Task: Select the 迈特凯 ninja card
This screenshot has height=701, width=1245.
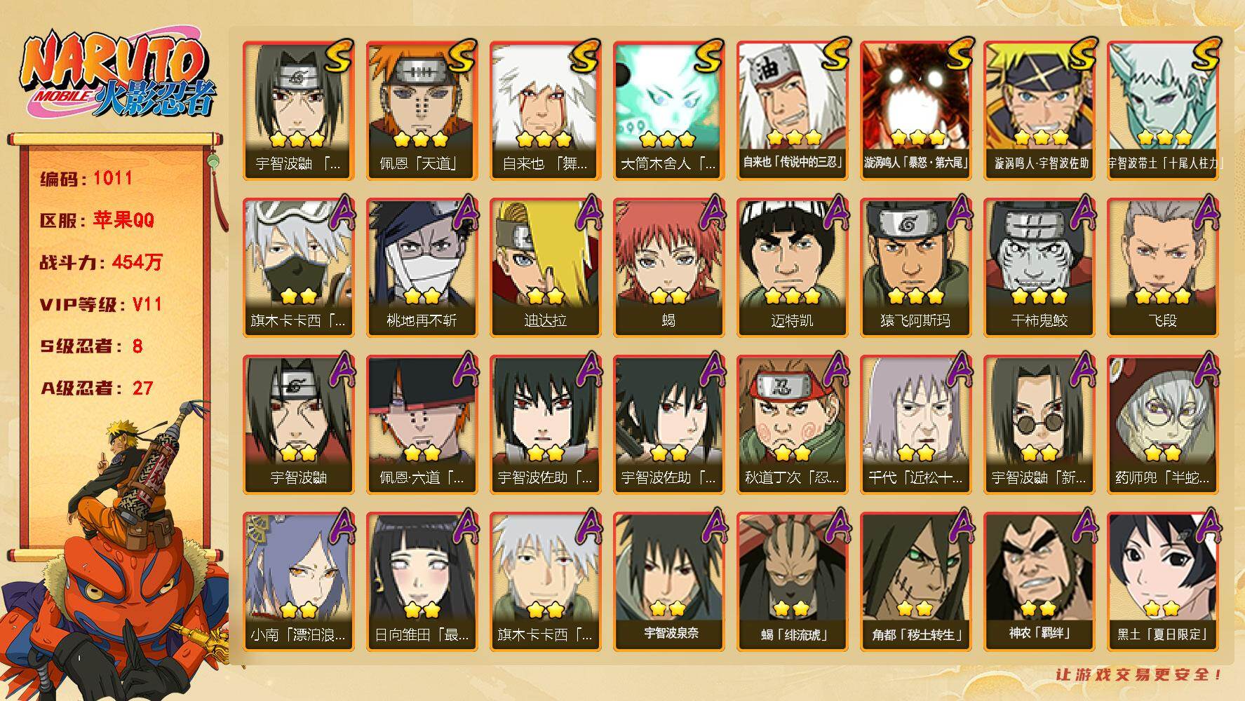Action: [x=792, y=267]
